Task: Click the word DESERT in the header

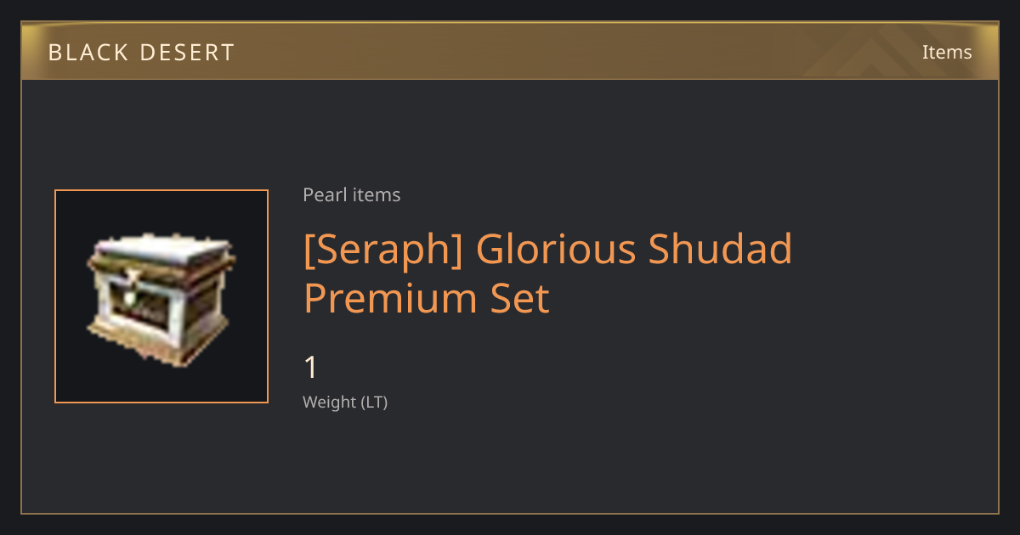Action: 188,53
